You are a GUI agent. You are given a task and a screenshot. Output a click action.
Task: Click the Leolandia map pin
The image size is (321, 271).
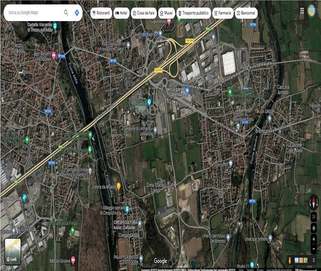coord(149,102)
